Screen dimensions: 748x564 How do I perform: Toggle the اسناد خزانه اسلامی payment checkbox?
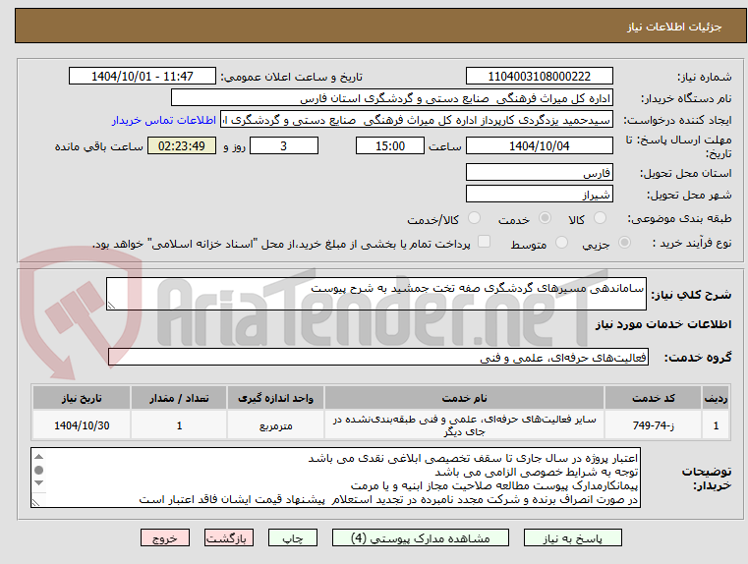point(484,242)
